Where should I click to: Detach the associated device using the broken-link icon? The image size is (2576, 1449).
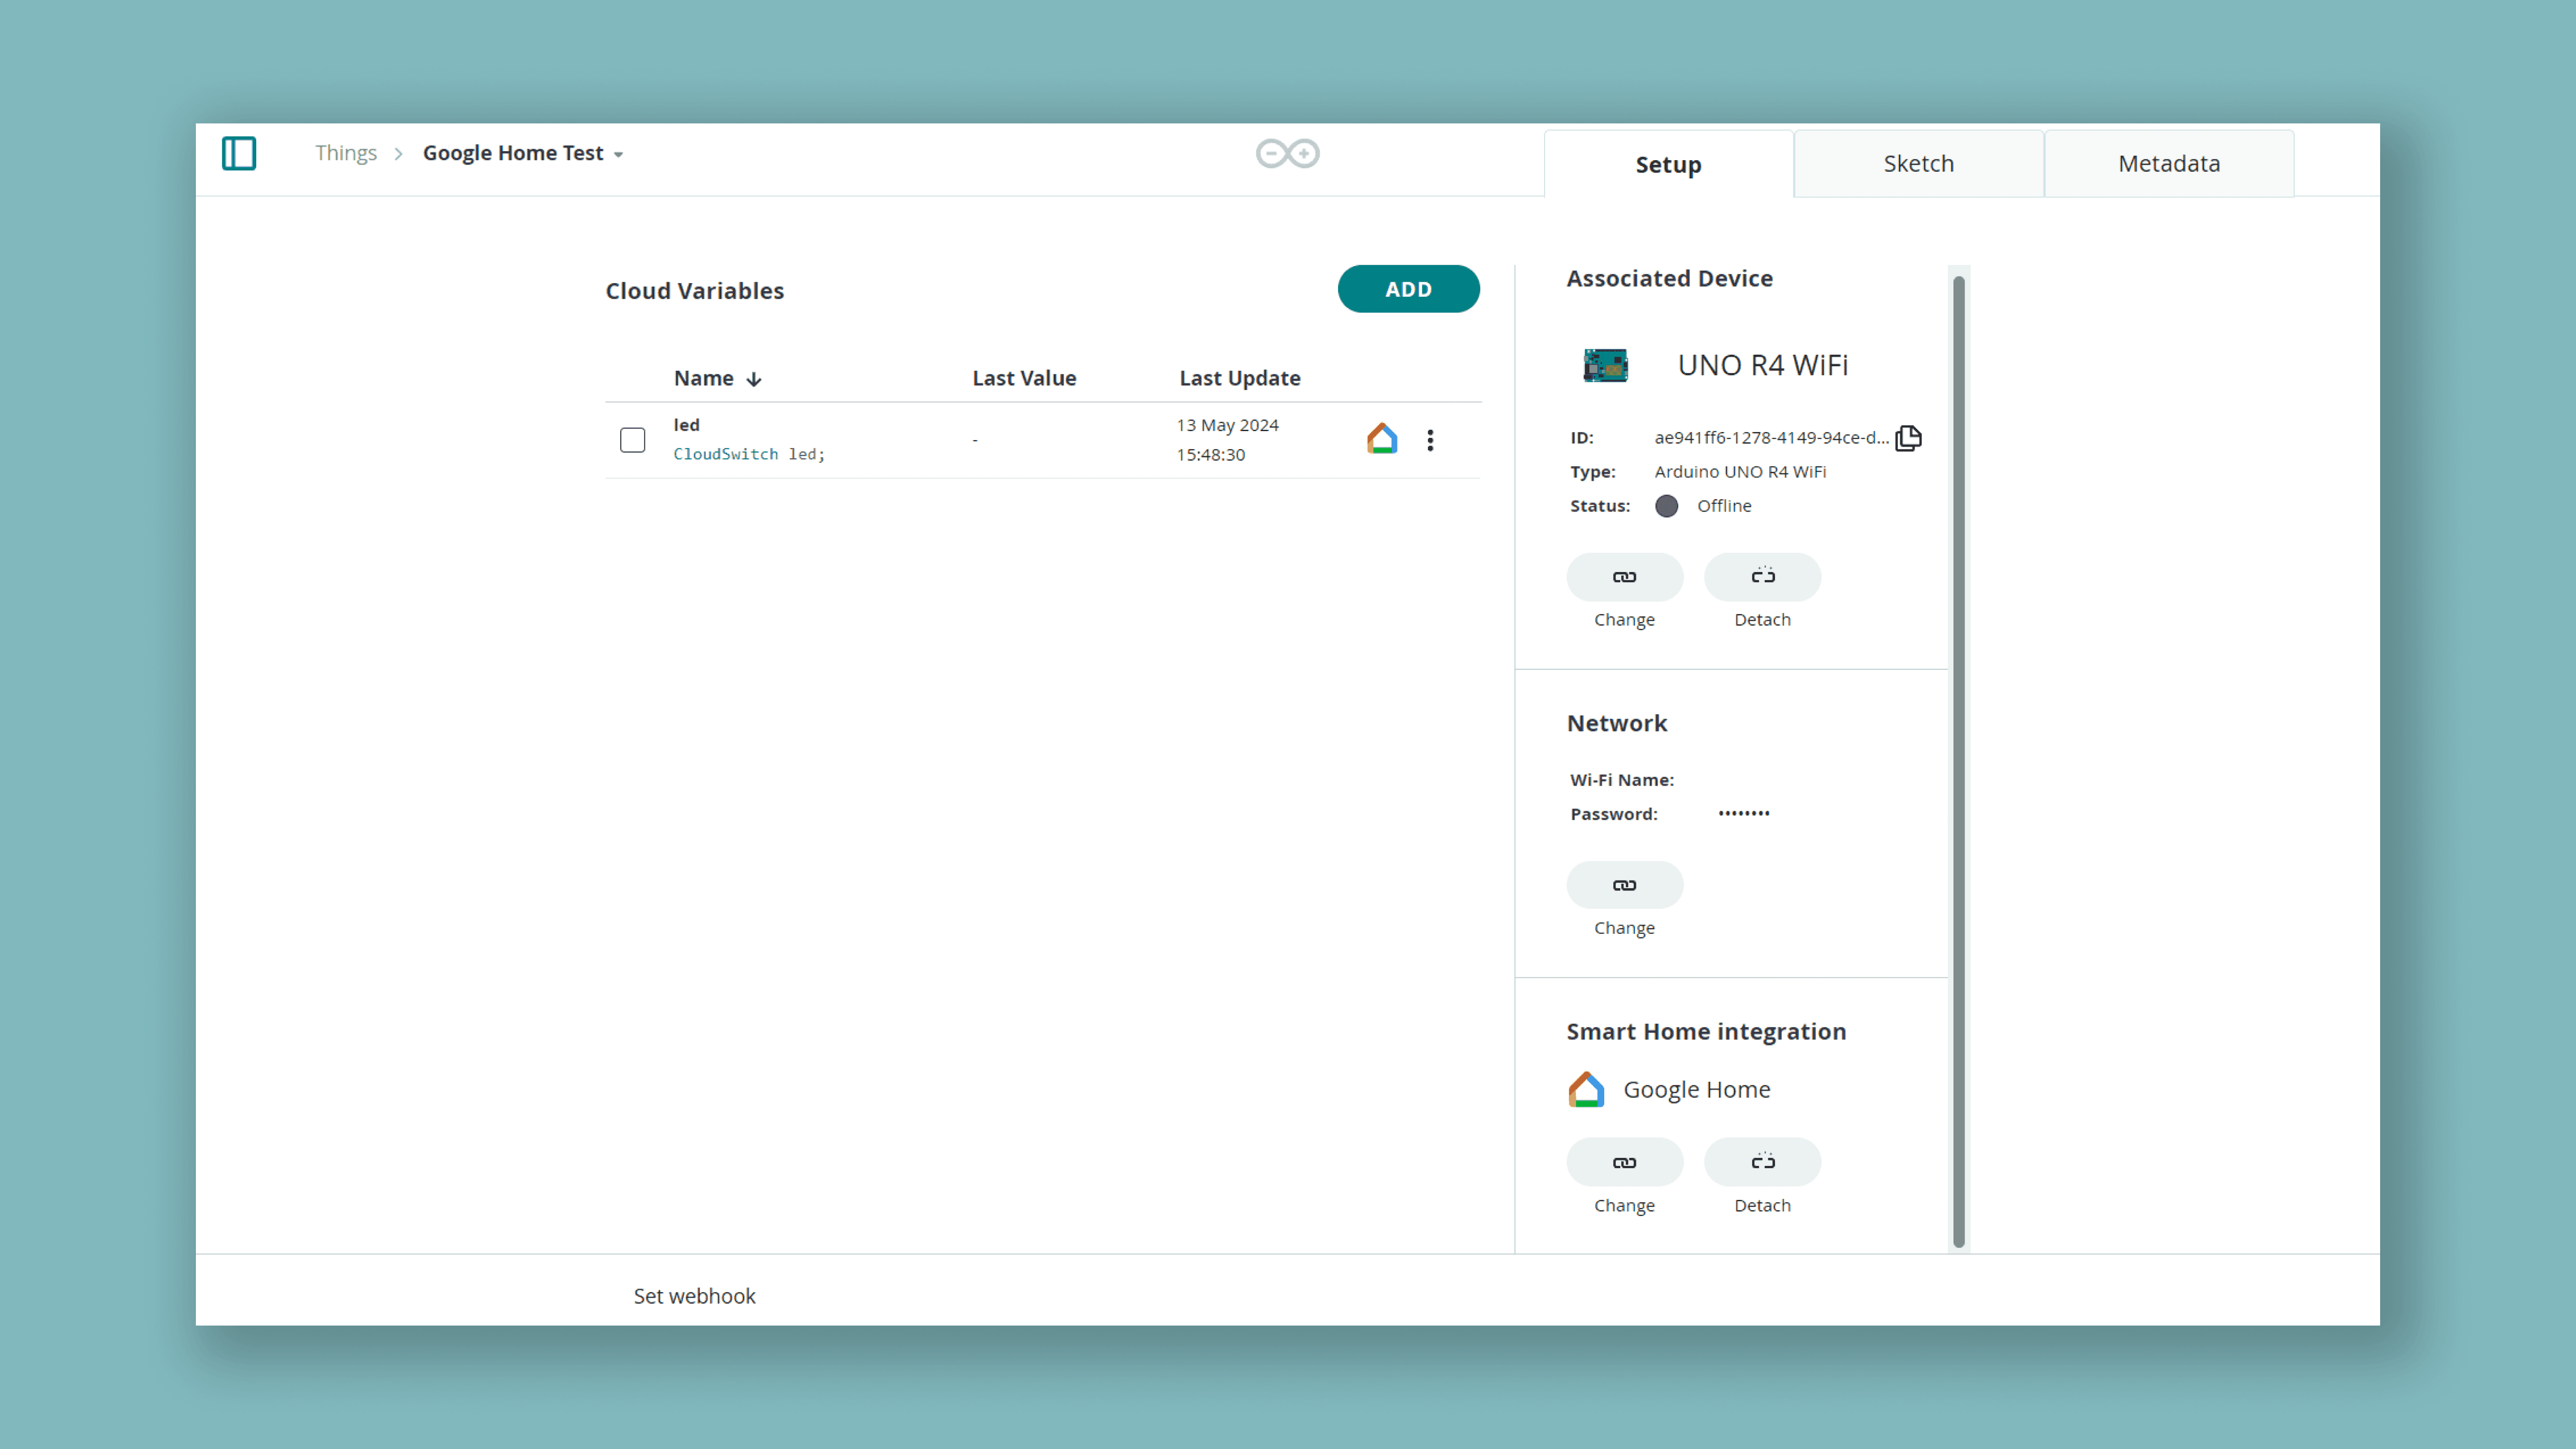point(1762,577)
